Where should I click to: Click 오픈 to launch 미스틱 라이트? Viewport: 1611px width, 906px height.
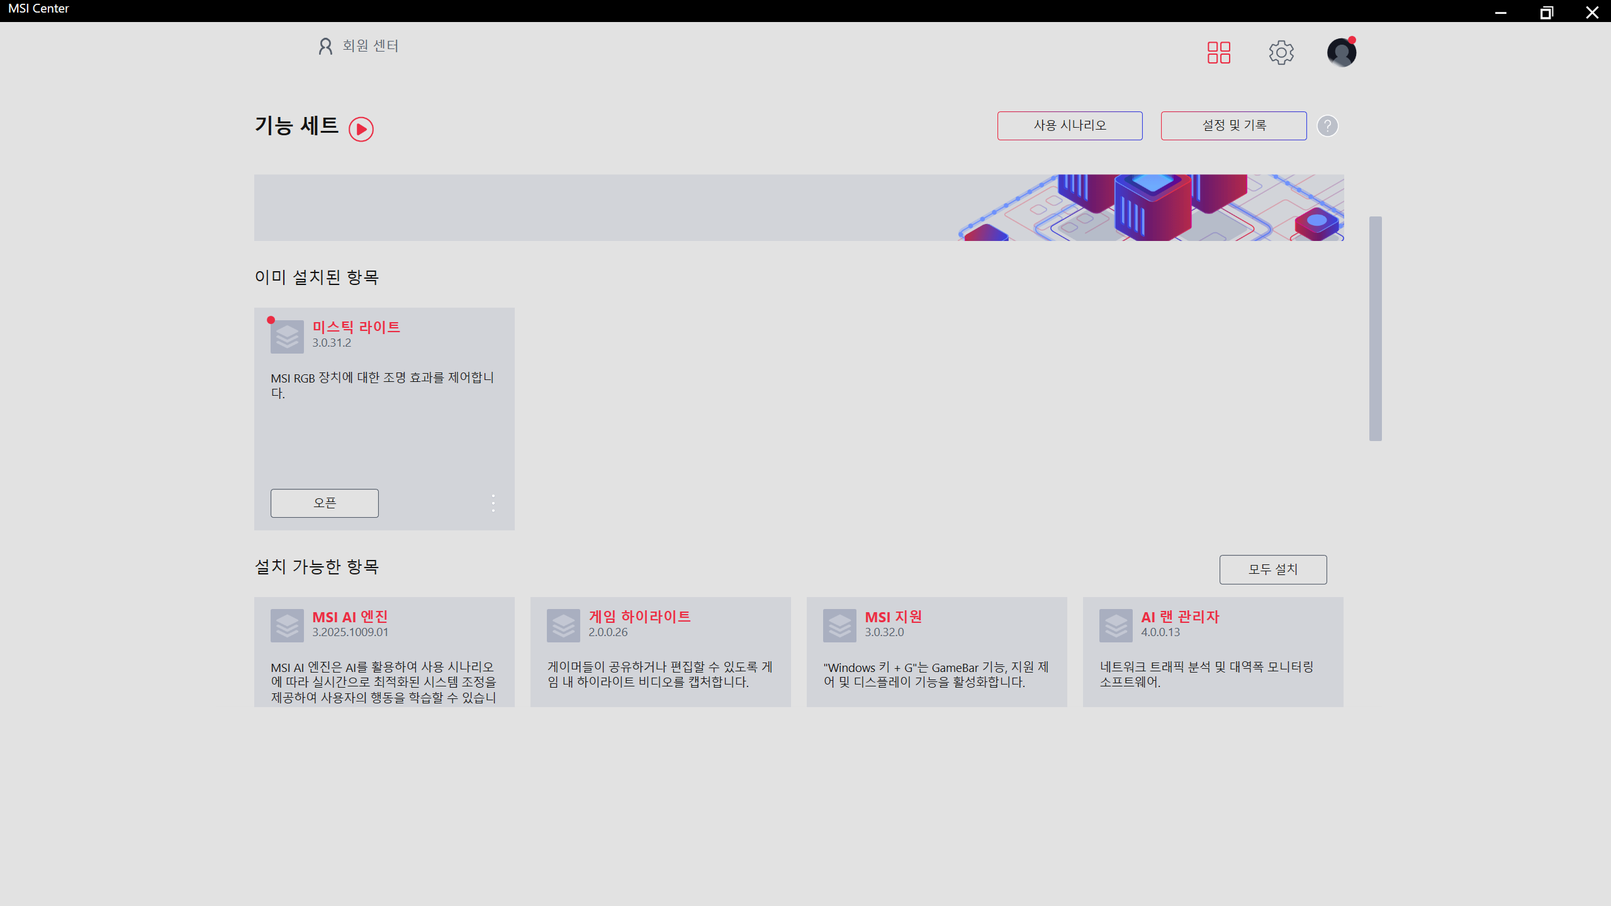click(325, 503)
